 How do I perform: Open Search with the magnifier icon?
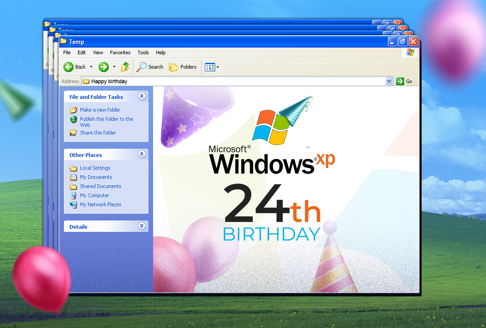[141, 67]
